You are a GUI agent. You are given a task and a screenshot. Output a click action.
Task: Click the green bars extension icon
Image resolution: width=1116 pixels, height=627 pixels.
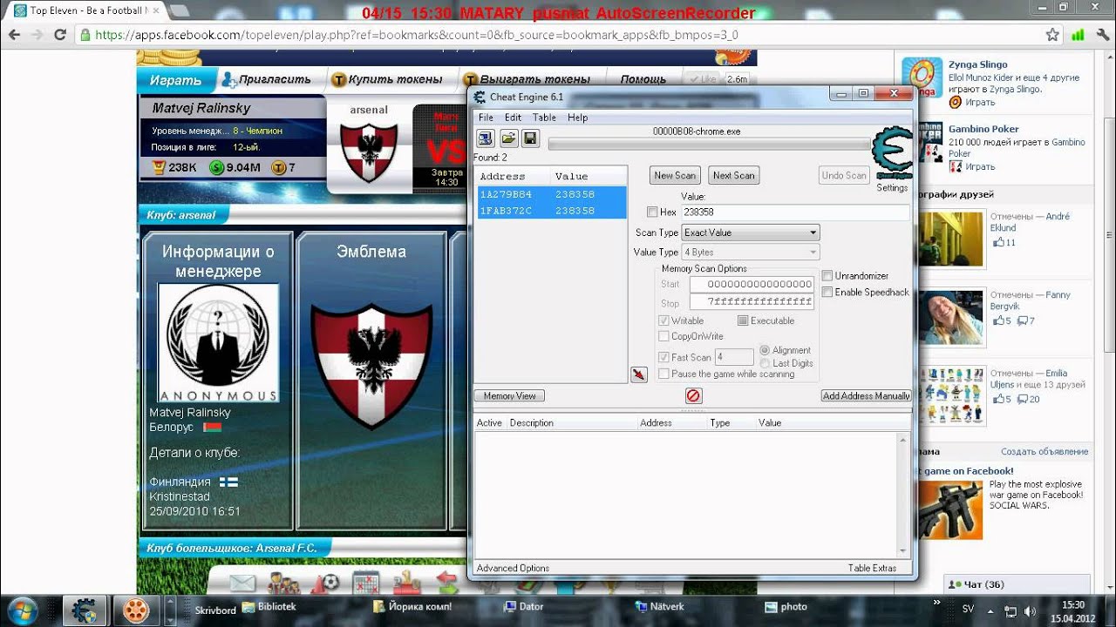coord(1078,35)
